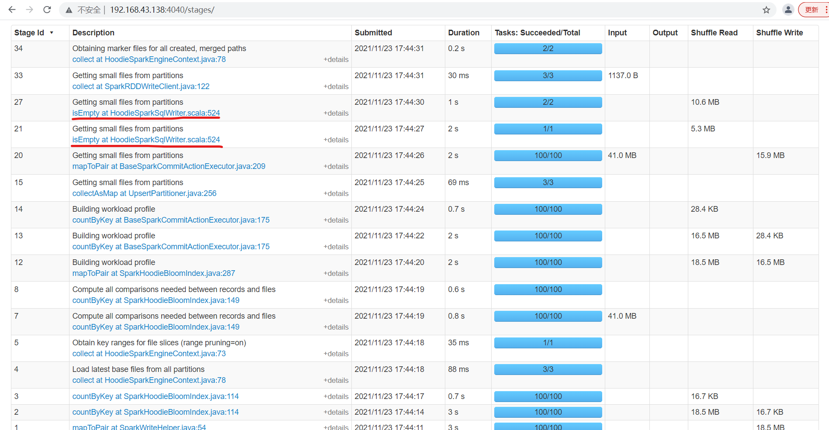
Task: Expand +details for stage 4
Action: 336,381
